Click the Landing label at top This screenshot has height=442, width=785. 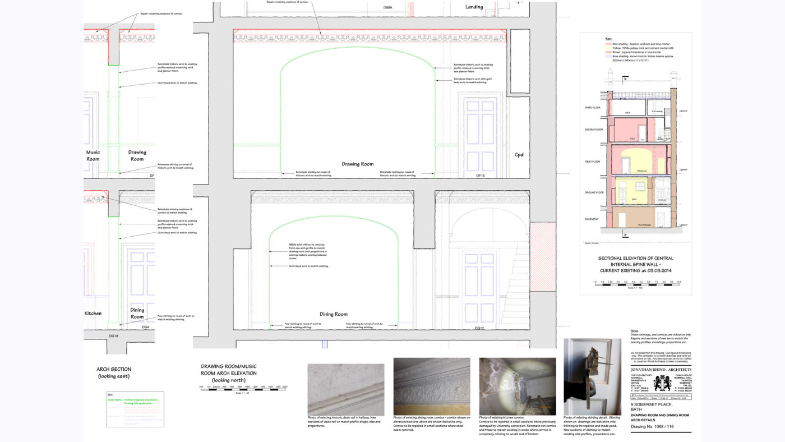[x=474, y=7]
